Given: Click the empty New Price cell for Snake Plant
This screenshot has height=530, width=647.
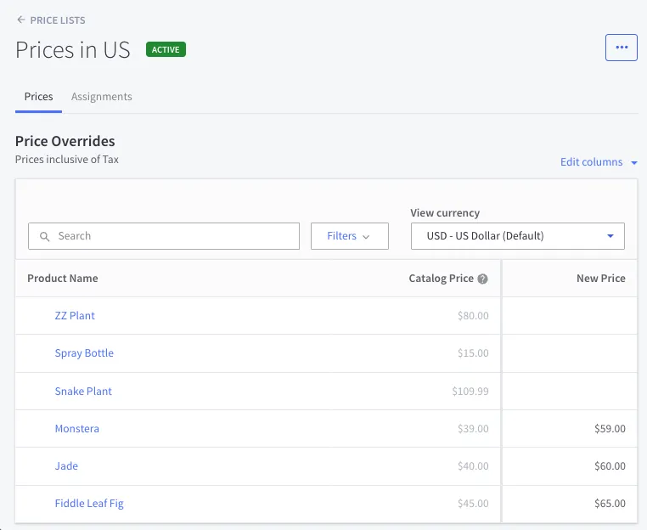Looking at the screenshot, I should click(570, 392).
